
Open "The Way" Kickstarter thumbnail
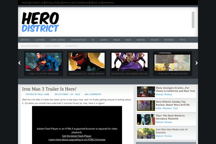[x=172, y=62]
